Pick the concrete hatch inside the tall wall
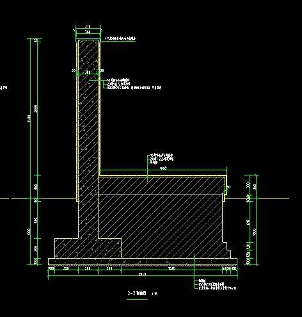 click(x=88, y=139)
